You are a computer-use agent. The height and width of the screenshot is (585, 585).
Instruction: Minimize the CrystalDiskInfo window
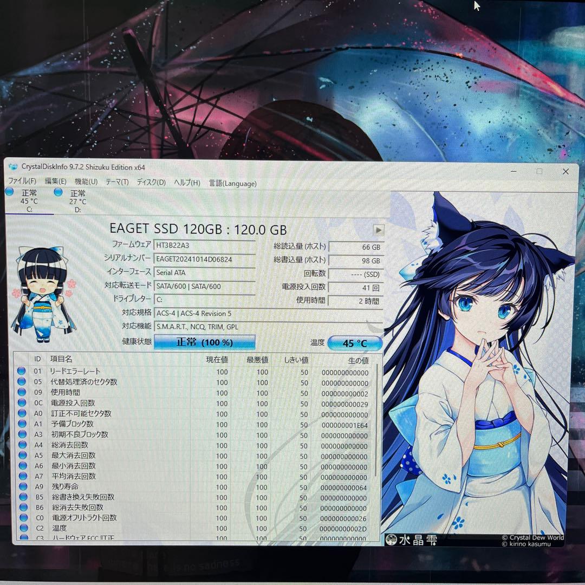(x=513, y=171)
